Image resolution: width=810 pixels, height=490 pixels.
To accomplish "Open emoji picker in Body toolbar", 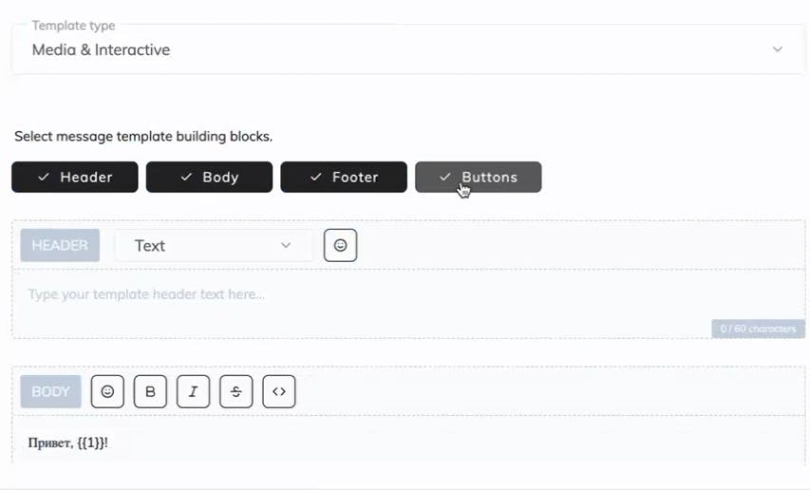I will pos(107,391).
